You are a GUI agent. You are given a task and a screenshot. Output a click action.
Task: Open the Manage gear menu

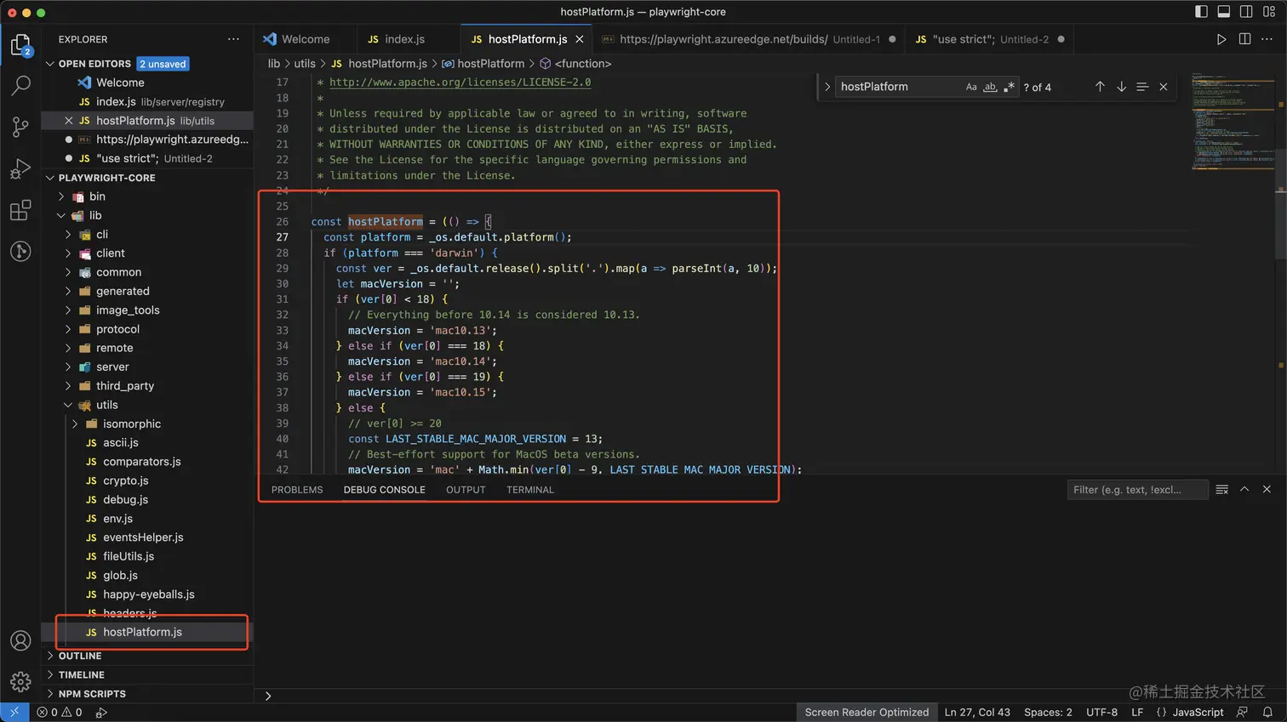point(20,681)
